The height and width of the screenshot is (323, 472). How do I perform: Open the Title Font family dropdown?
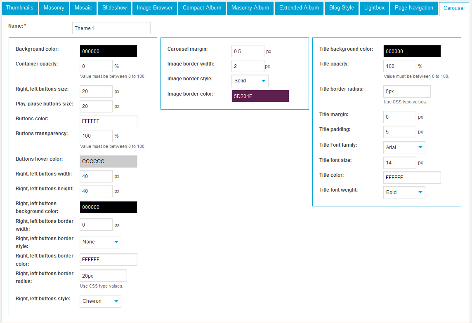[x=404, y=147]
